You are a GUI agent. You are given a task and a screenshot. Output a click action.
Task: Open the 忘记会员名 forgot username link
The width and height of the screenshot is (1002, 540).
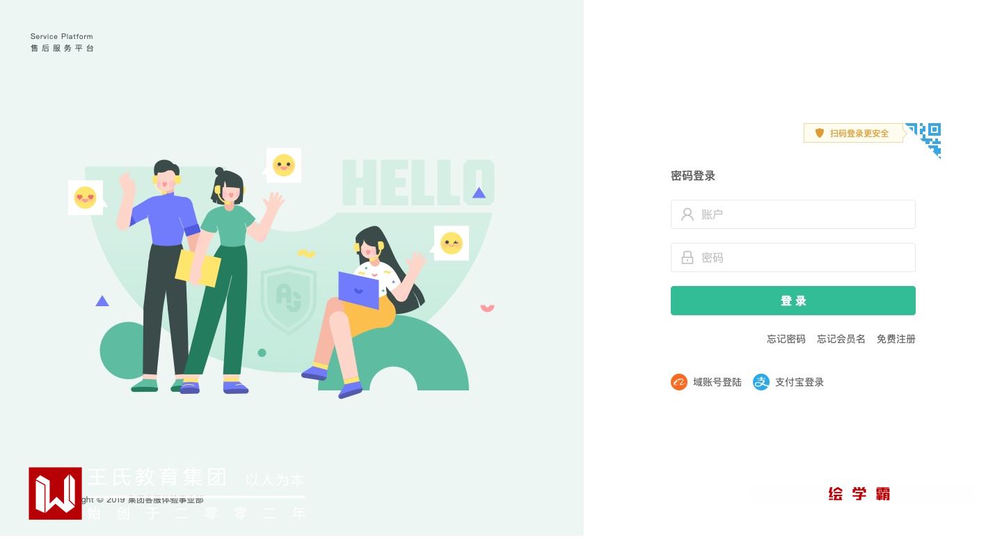point(841,339)
